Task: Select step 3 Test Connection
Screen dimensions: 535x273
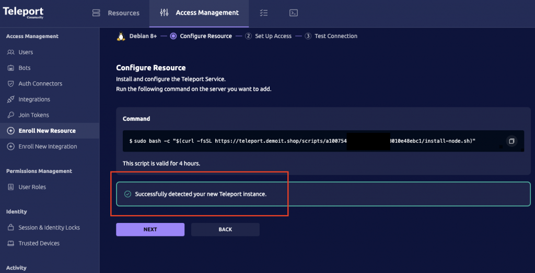Action: [331, 36]
